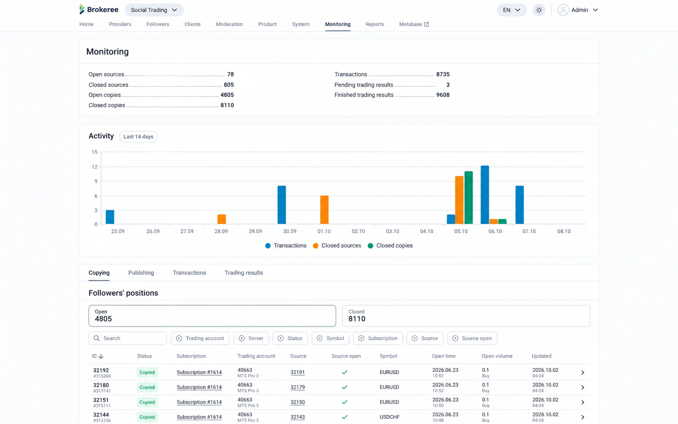678x424 pixels.
Task: Open row 32192 details arrow
Action: pyautogui.click(x=582, y=373)
